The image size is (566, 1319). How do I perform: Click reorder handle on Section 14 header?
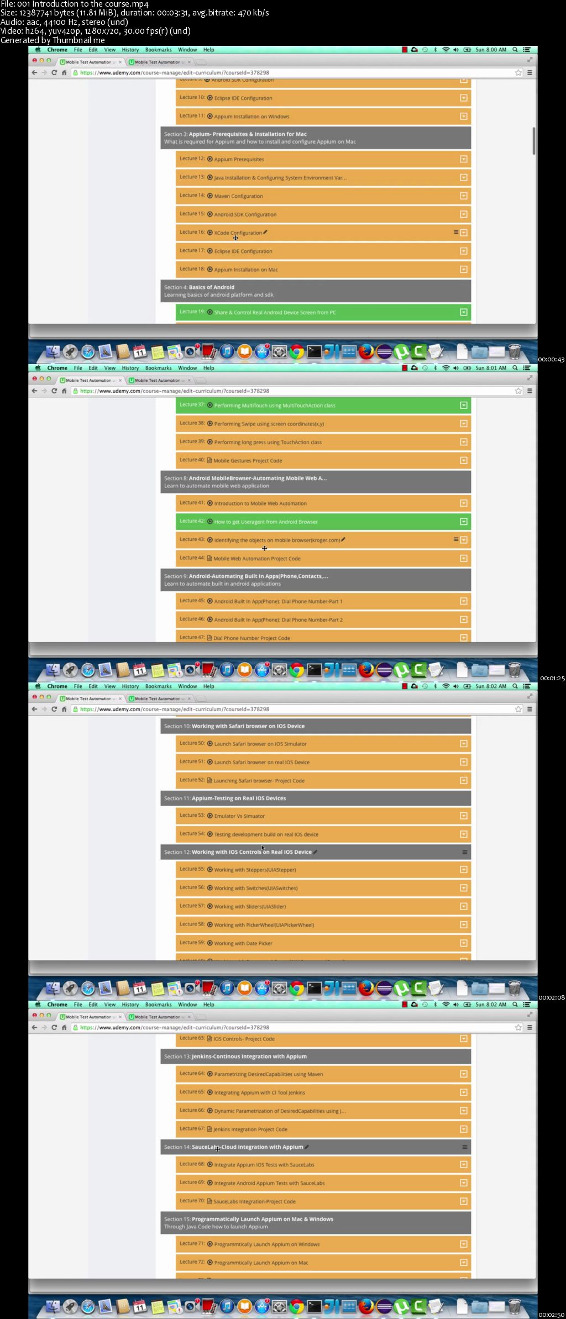click(465, 1147)
